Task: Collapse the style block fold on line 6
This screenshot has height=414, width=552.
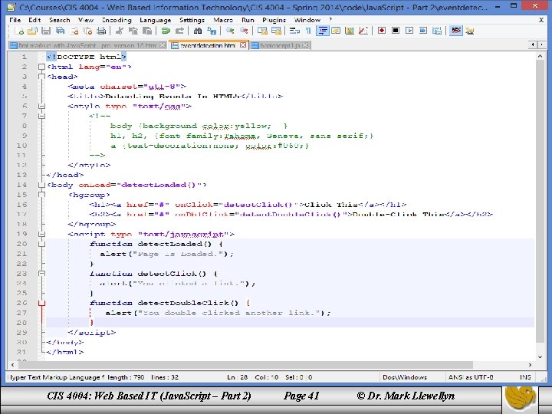Action: tap(41, 106)
